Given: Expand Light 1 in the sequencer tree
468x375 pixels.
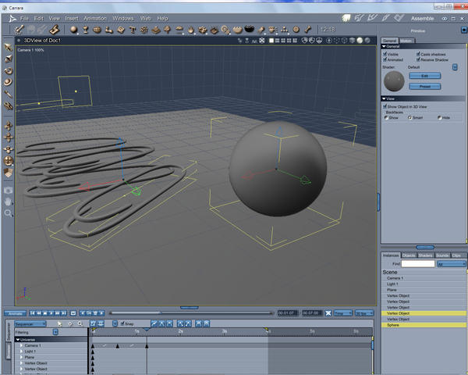Looking at the screenshot, I should click(22, 352).
